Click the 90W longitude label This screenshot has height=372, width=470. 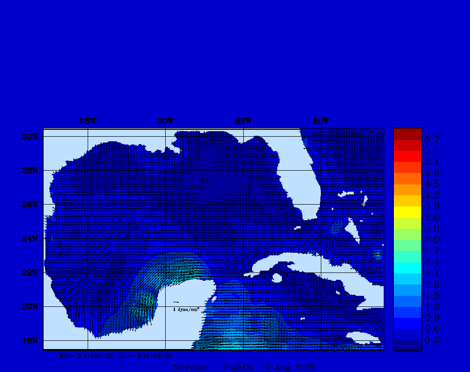coord(166,122)
